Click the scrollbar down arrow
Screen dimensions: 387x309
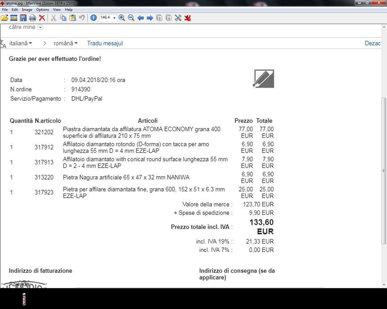[384, 285]
